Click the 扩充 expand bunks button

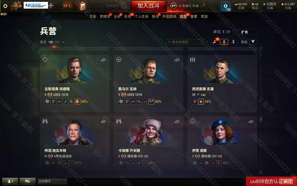click(244, 32)
